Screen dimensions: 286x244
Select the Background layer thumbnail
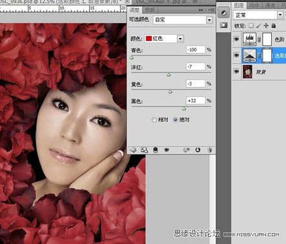coord(248,71)
